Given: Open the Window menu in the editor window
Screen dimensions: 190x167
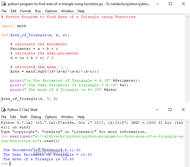Looking at the screenshot, I should pyautogui.click(x=67, y=11).
